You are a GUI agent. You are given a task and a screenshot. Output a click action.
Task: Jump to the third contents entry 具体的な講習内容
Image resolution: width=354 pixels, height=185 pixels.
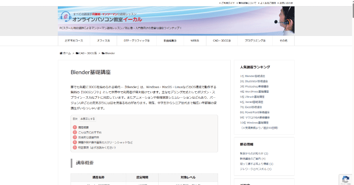coord(88,137)
